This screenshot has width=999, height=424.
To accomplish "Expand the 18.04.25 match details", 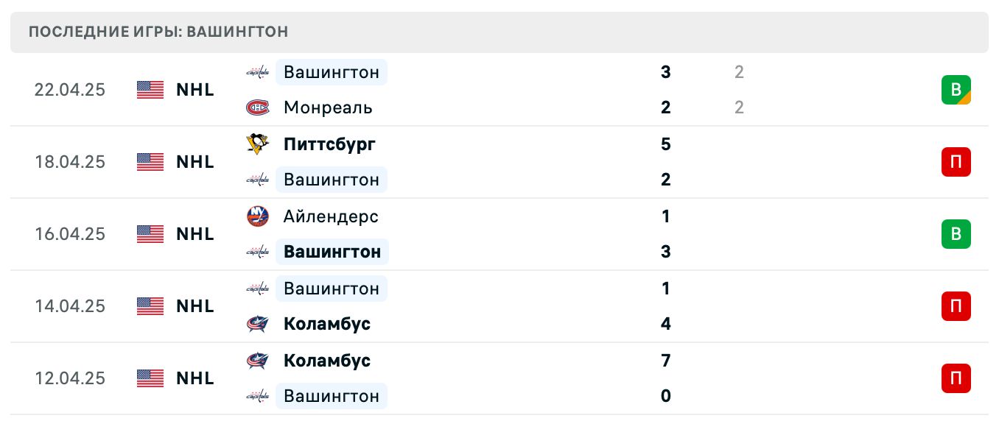I will coord(516,162).
